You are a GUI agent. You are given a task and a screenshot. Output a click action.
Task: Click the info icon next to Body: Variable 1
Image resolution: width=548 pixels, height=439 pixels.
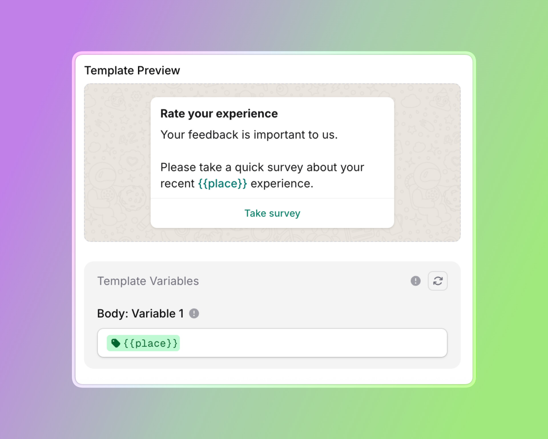coord(194,313)
